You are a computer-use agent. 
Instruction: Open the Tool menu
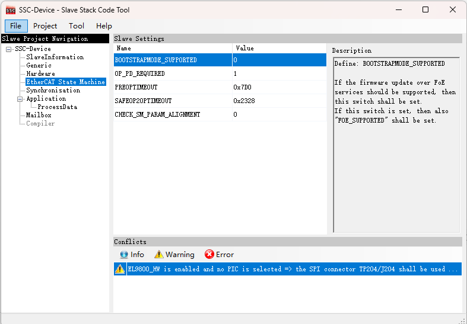pos(77,26)
